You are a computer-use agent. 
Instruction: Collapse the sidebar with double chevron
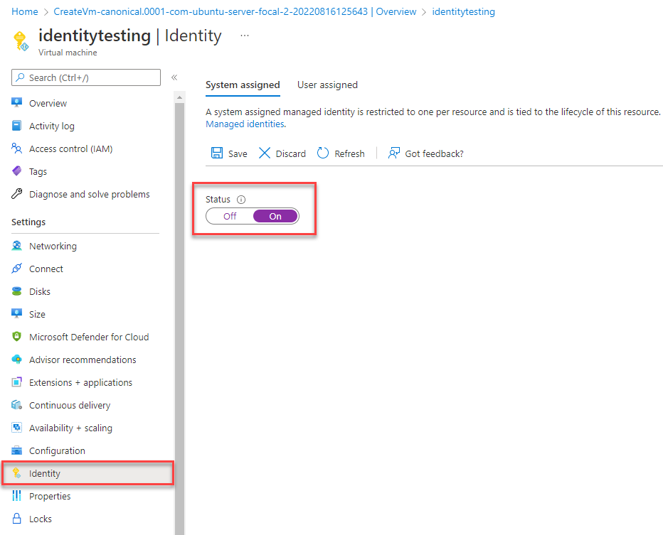[174, 77]
